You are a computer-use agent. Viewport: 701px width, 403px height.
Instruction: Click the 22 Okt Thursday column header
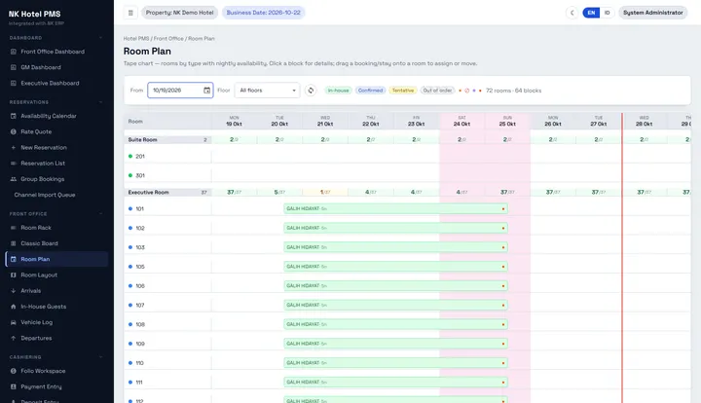click(x=371, y=121)
